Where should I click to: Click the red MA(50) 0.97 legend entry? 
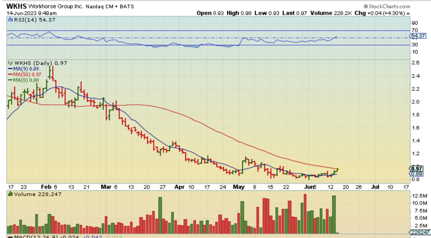[24, 74]
